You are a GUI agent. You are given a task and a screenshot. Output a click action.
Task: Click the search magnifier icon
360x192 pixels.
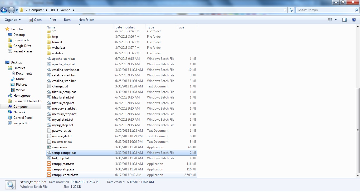(356, 10)
